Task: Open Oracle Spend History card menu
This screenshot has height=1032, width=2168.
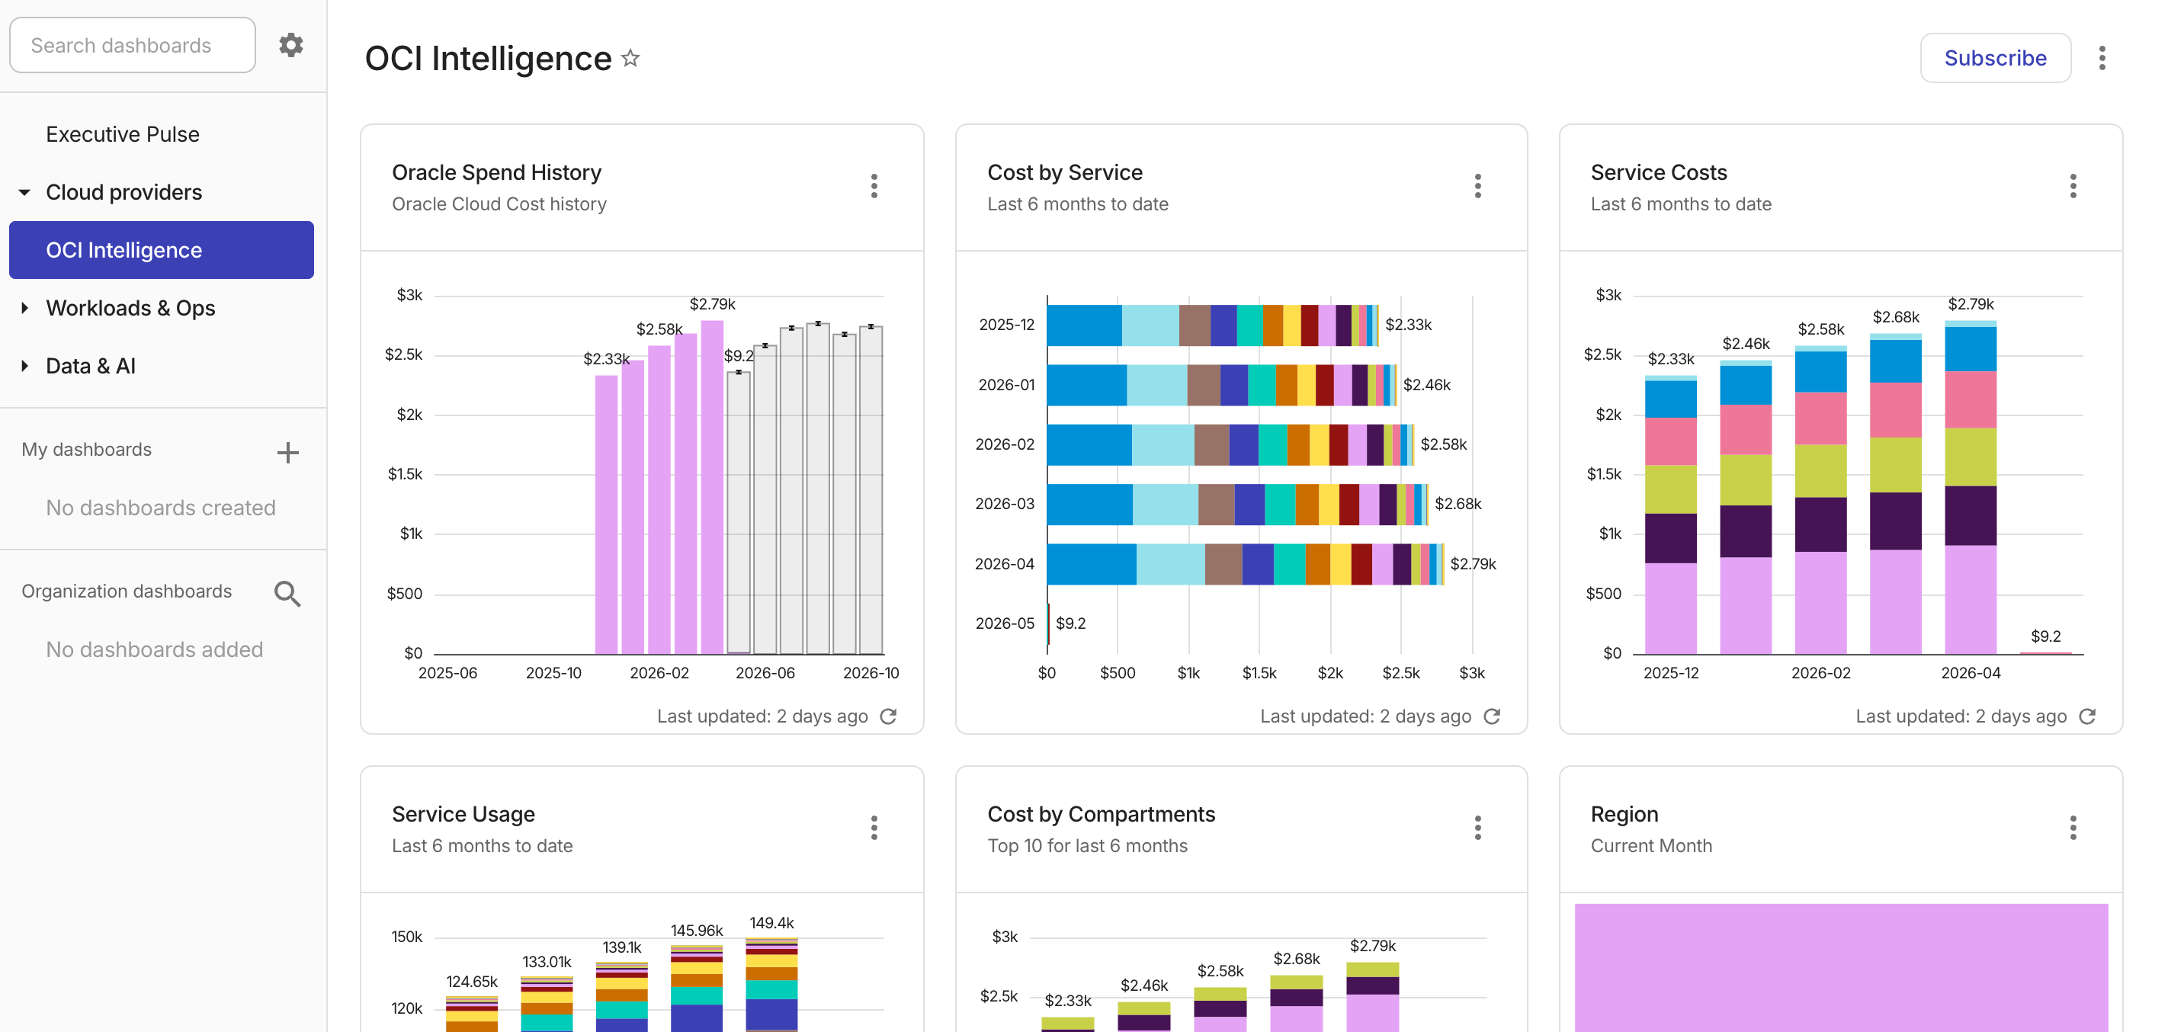Action: pyautogui.click(x=874, y=186)
